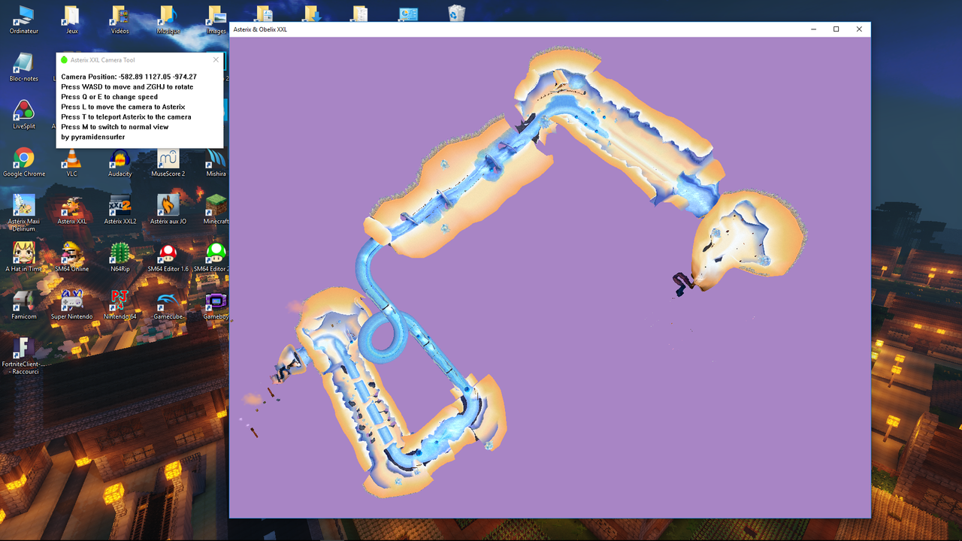Screen dimensions: 962x541
Task: Click 'Press T to teleport Asterix' line
Action: 126,117
